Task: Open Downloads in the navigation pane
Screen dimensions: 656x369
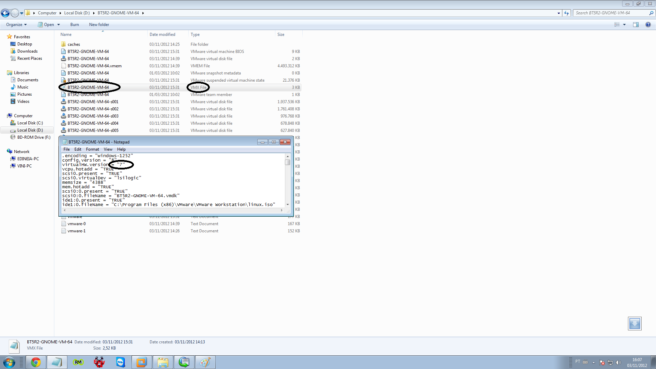Action: click(27, 51)
